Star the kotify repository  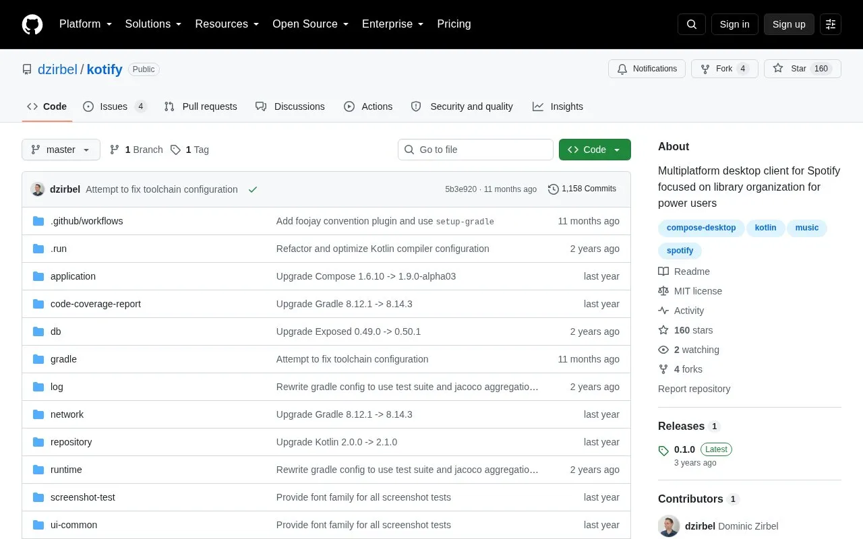pyautogui.click(x=802, y=69)
